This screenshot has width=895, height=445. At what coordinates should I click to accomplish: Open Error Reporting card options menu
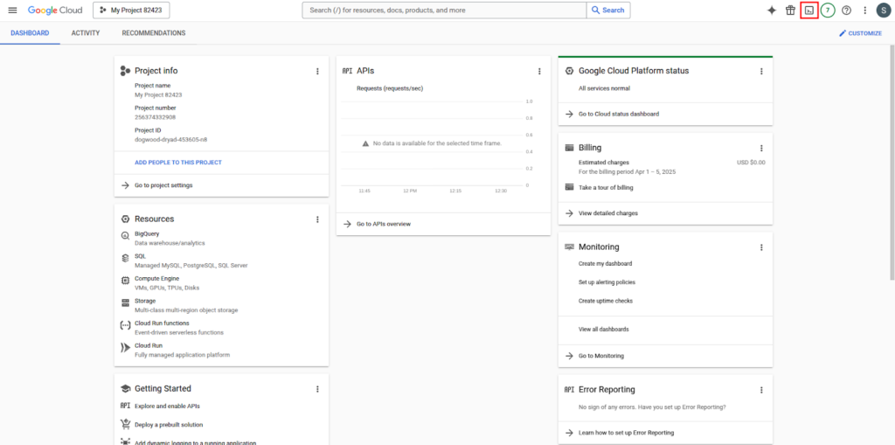point(761,390)
